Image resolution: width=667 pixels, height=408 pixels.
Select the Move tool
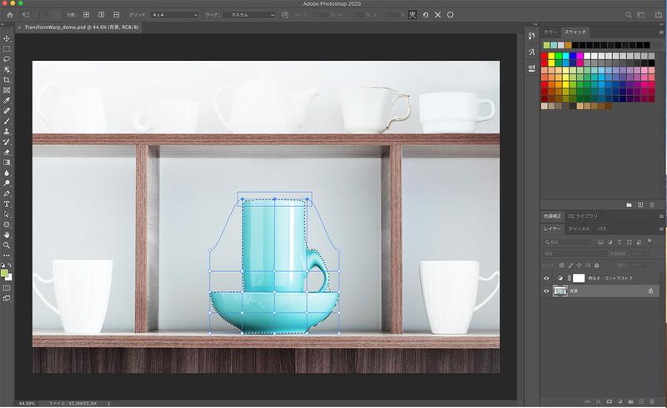(7, 38)
